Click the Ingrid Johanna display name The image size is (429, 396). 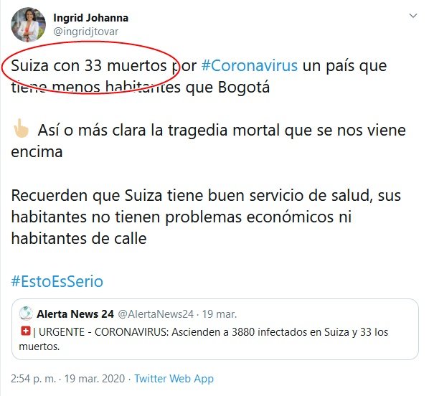90,18
